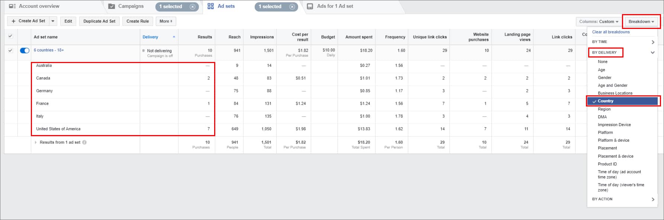Expand the Results from 1 ad set row
Image resolution: width=664 pixels, height=220 pixels.
coord(36,142)
